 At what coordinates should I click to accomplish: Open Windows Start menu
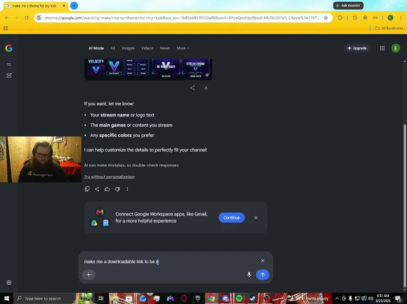[x=7, y=298]
